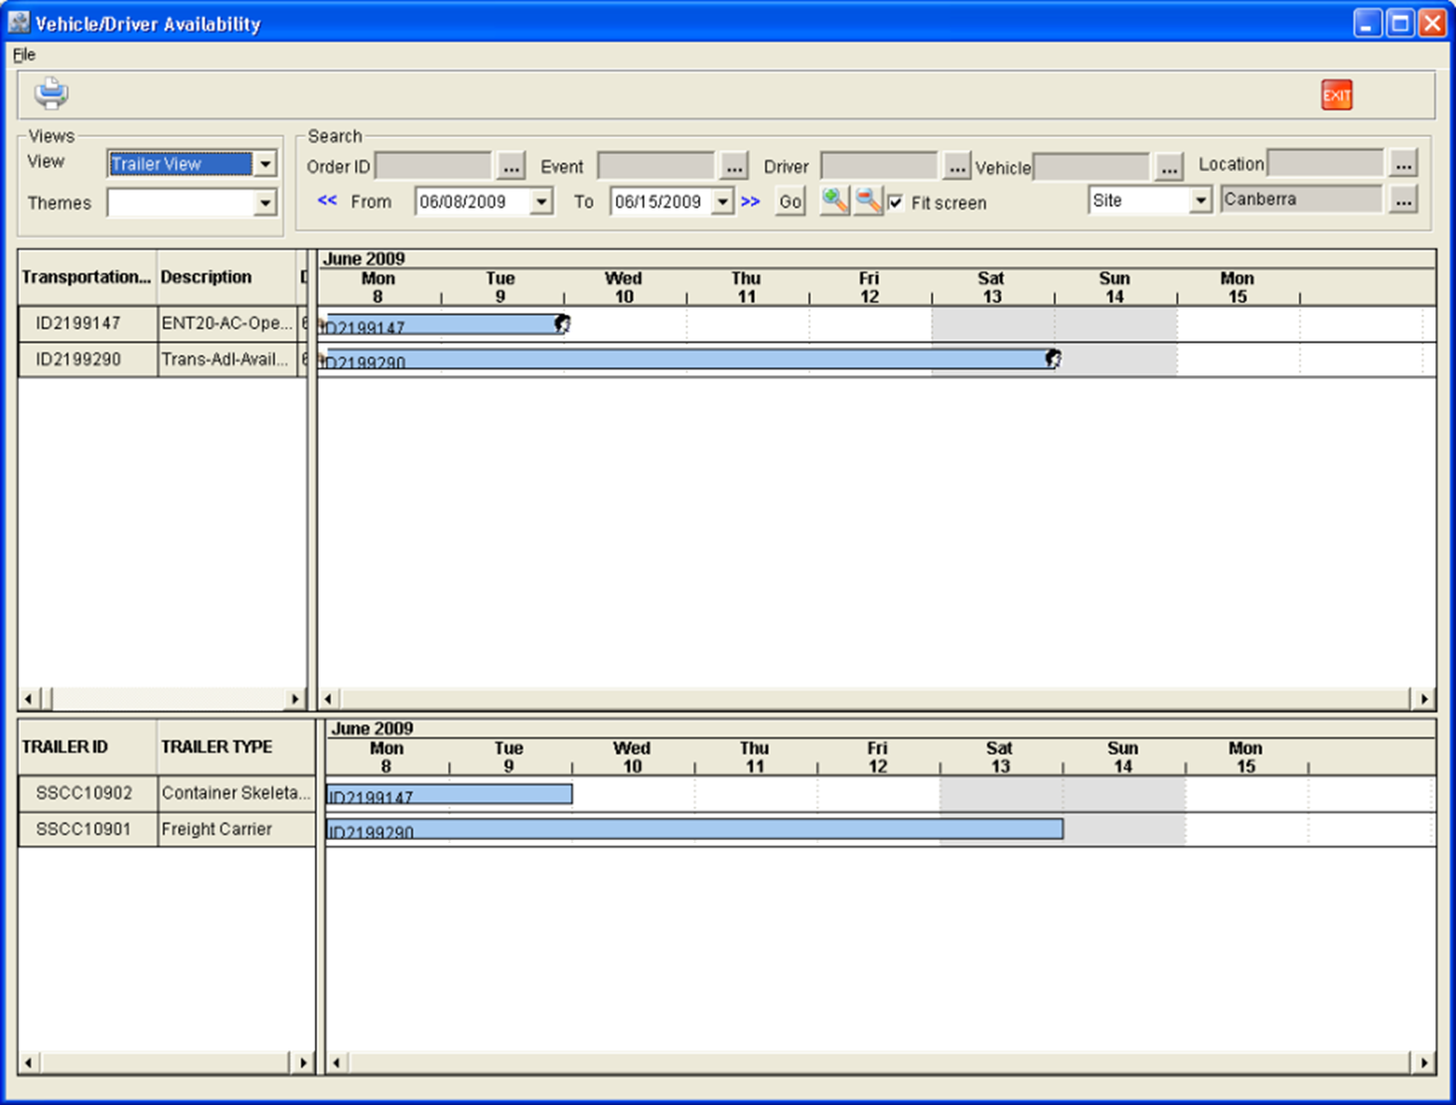This screenshot has height=1105, width=1456.
Task: Click the Transportation column header
Action: (x=86, y=277)
